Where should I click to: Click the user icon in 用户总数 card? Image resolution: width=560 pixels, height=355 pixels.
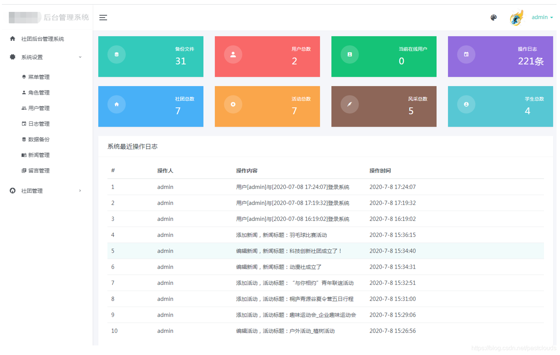(233, 54)
